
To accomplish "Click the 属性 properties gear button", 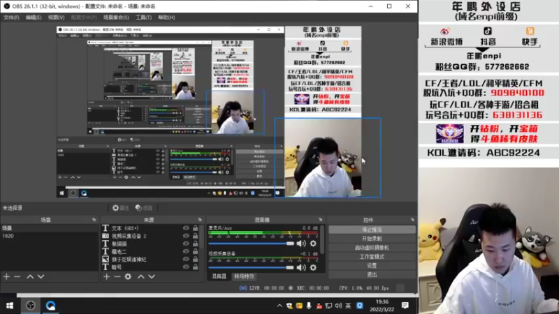I will click(x=121, y=208).
